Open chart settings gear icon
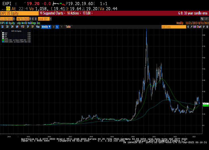This screenshot has height=150, width=209. coord(207,27)
